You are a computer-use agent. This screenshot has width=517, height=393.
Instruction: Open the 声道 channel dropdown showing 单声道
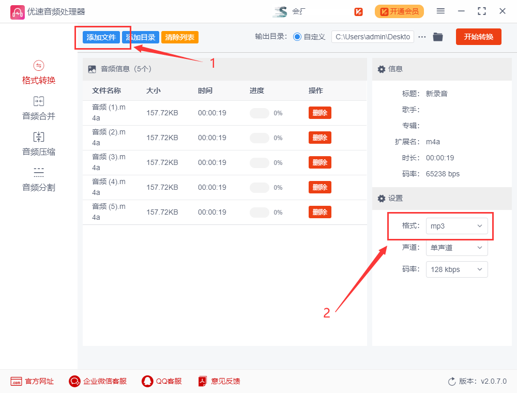(457, 248)
